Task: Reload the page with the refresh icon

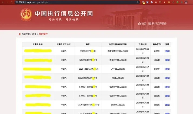Action: 12,2
